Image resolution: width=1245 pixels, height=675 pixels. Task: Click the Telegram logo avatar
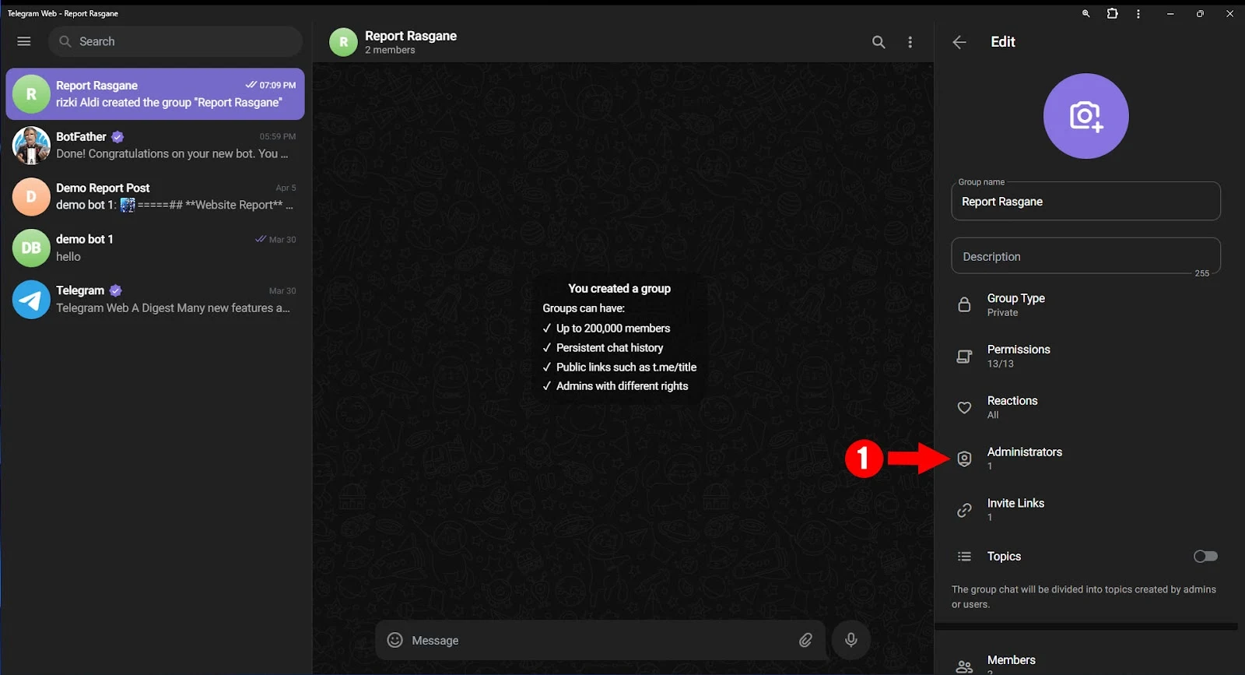31,299
